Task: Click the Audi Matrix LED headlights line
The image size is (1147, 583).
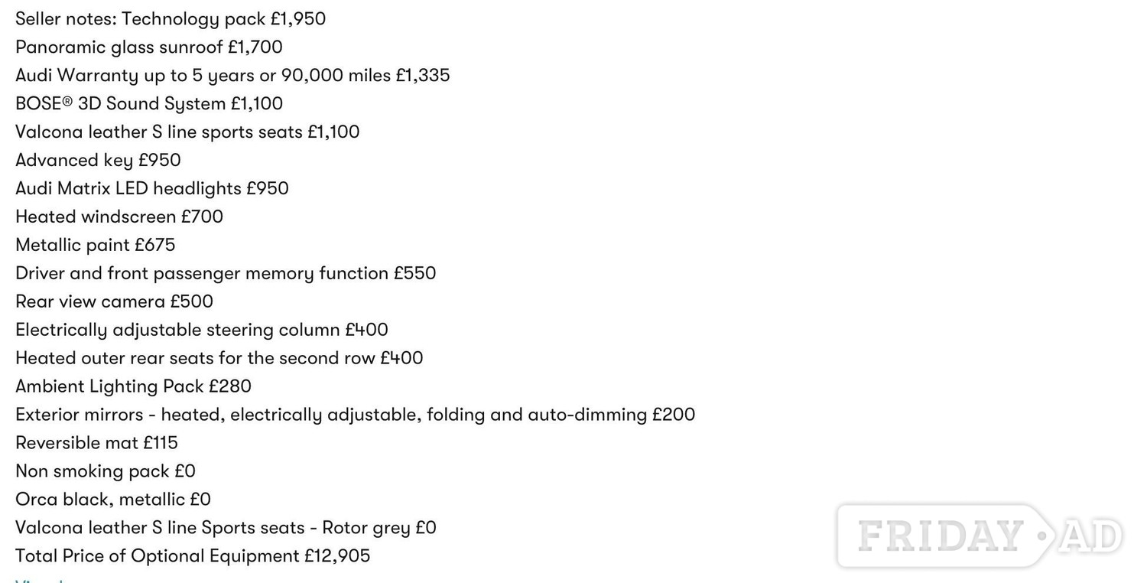Action: 152,189
